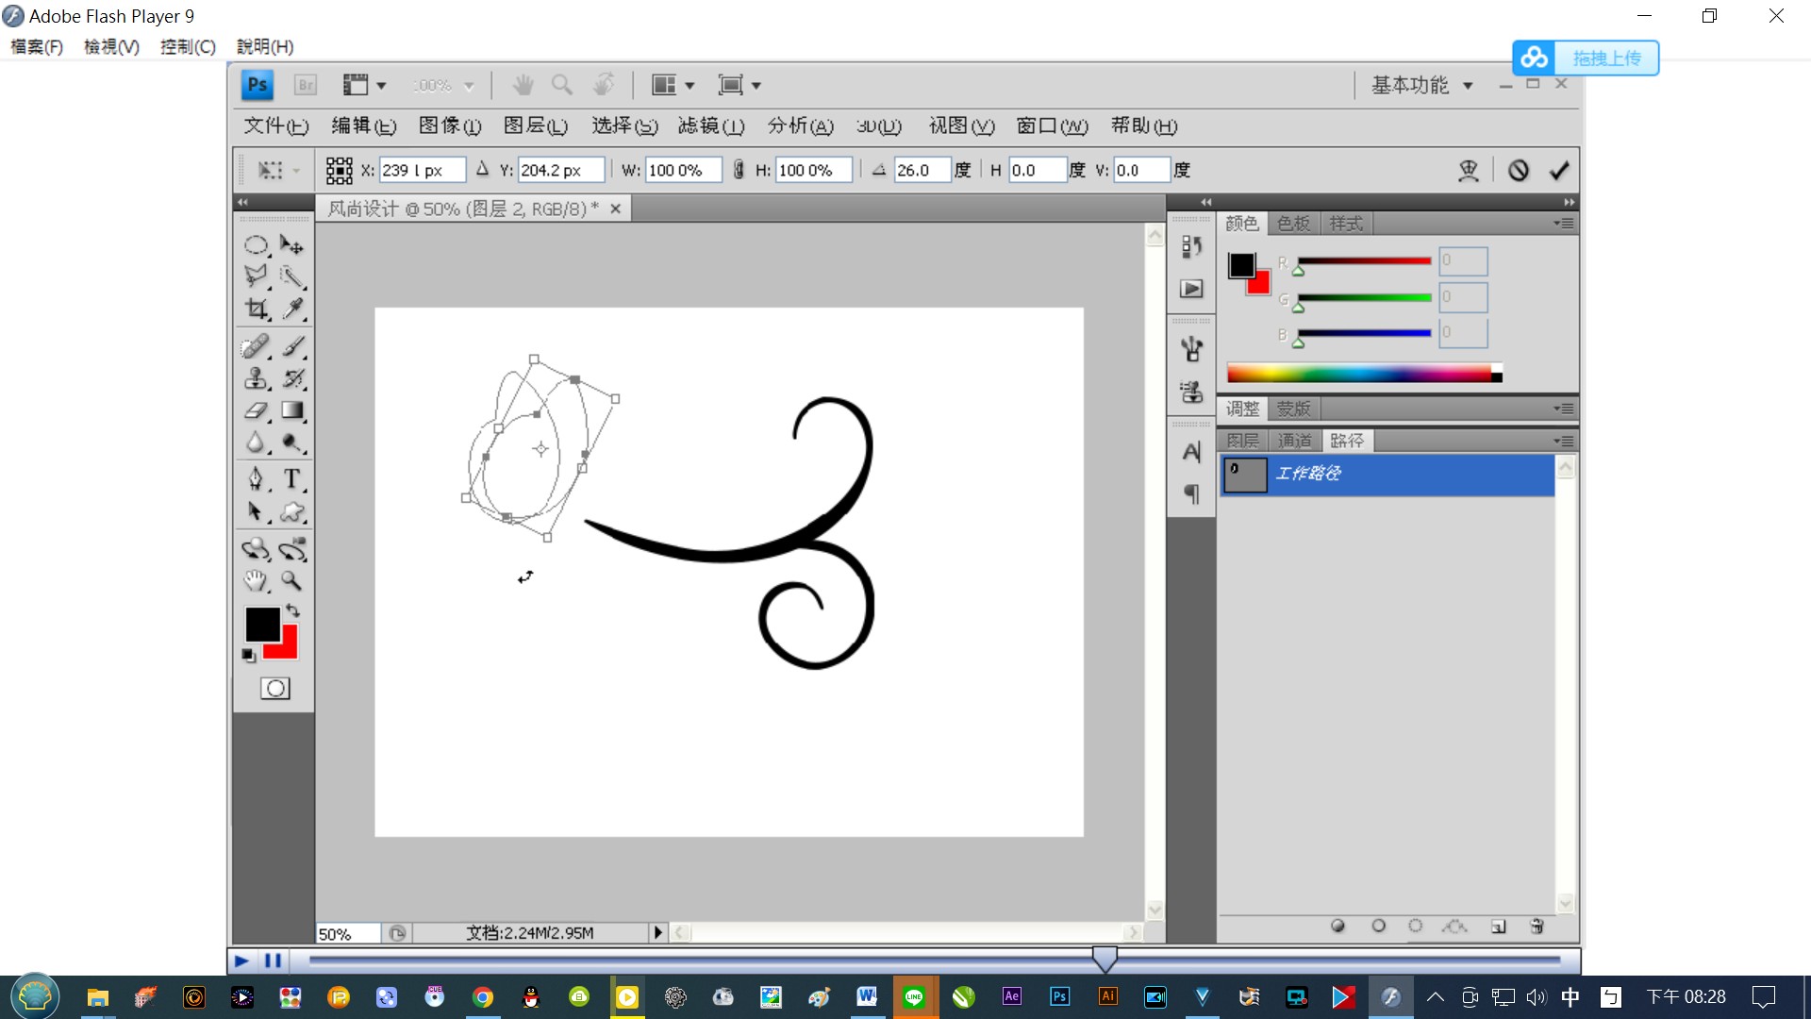
Task: Click the foreground color swatch in toolbox
Action: 261,624
